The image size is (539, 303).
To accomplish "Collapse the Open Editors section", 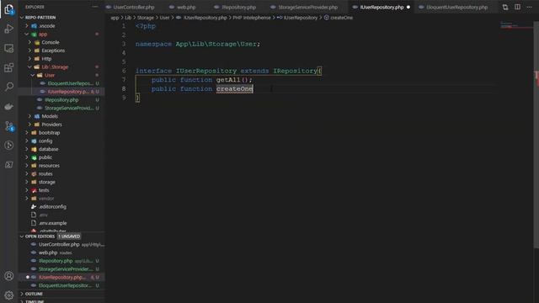I will coord(40,237).
